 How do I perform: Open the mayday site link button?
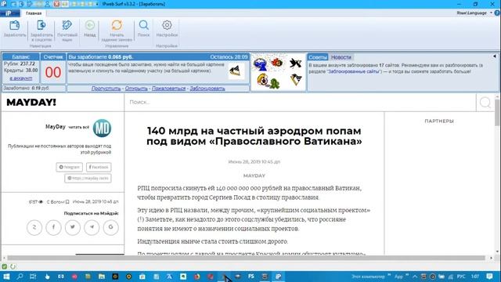[88, 178]
